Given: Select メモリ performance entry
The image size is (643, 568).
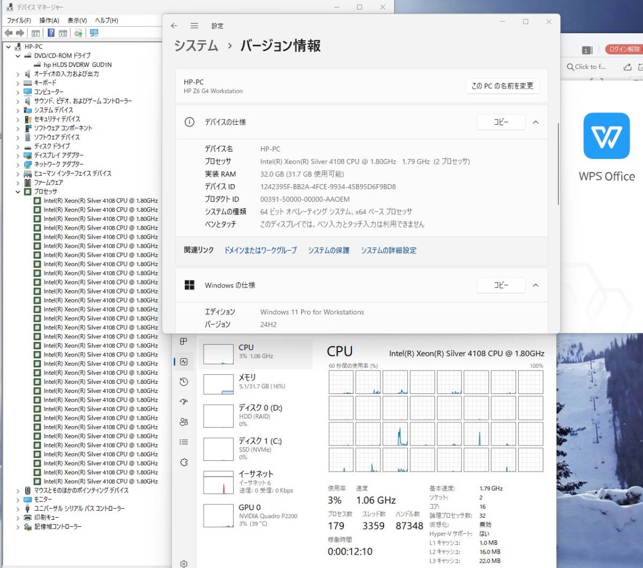Looking at the screenshot, I should (256, 384).
